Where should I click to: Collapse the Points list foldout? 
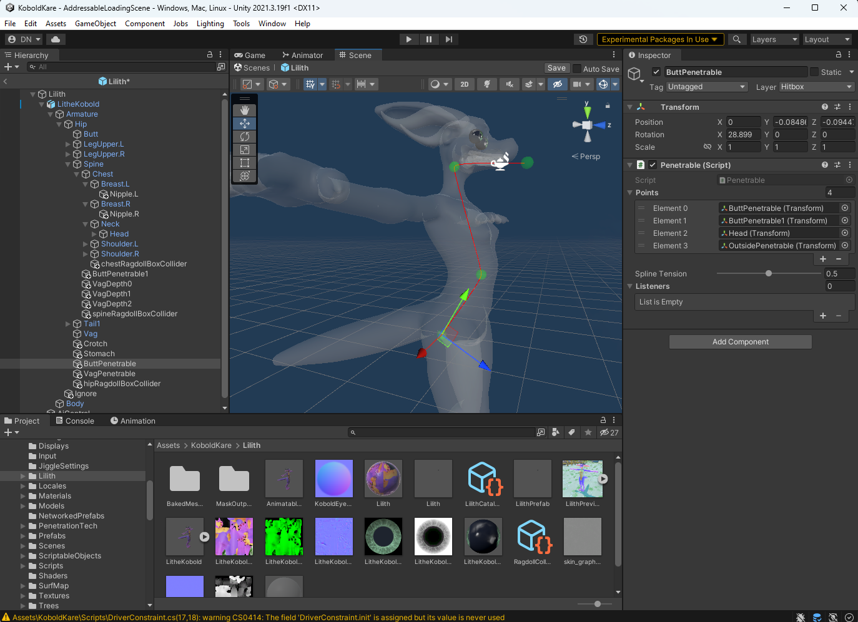pyautogui.click(x=630, y=193)
